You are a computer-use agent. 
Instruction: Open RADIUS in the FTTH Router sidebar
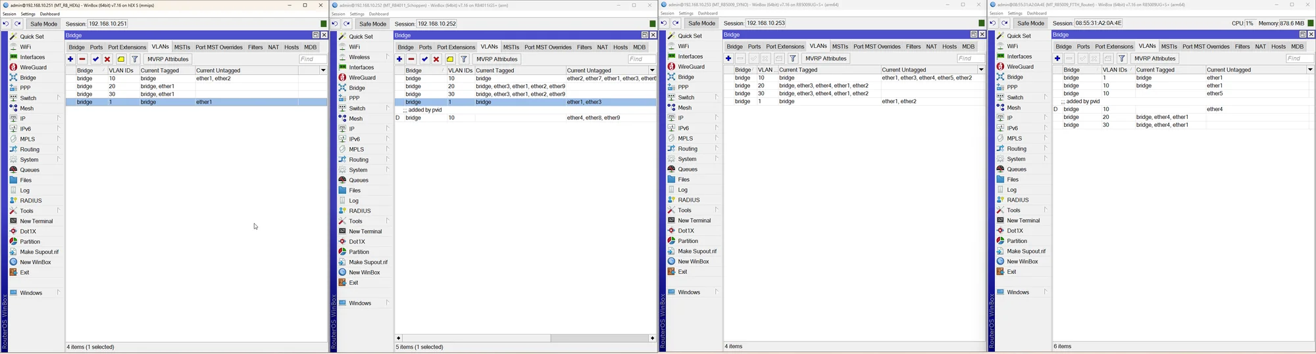coord(1017,200)
